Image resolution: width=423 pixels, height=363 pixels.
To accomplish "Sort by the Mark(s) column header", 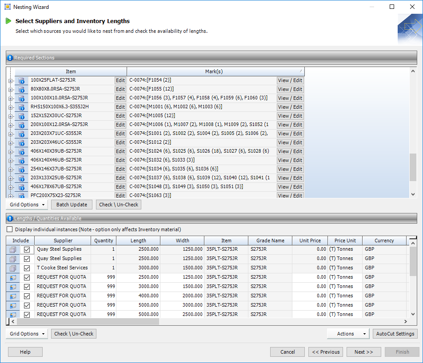I will tap(214, 71).
